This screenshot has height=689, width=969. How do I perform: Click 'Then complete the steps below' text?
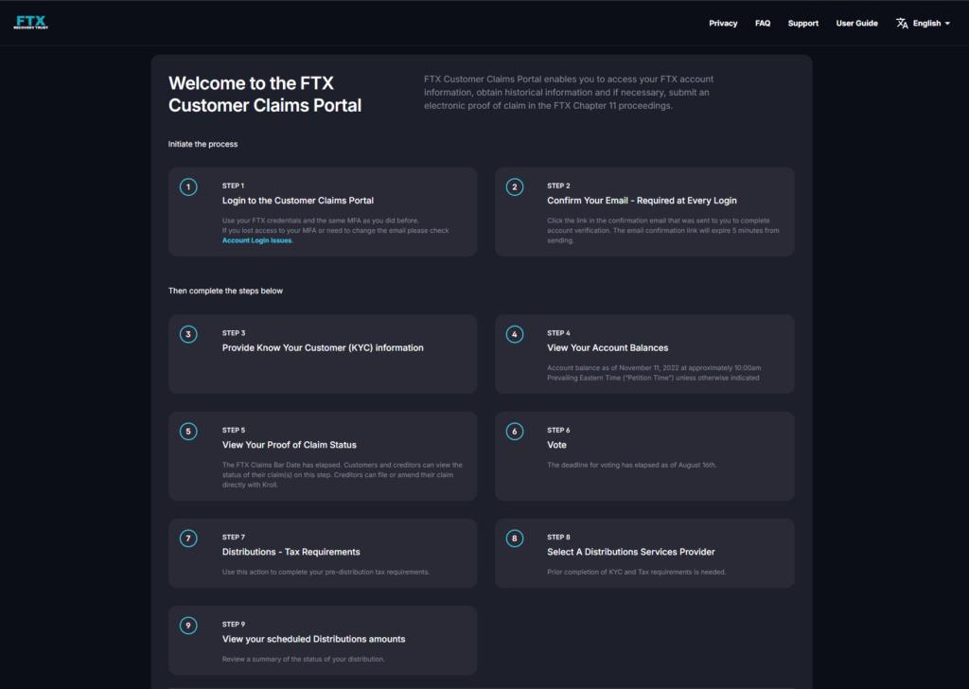(225, 291)
